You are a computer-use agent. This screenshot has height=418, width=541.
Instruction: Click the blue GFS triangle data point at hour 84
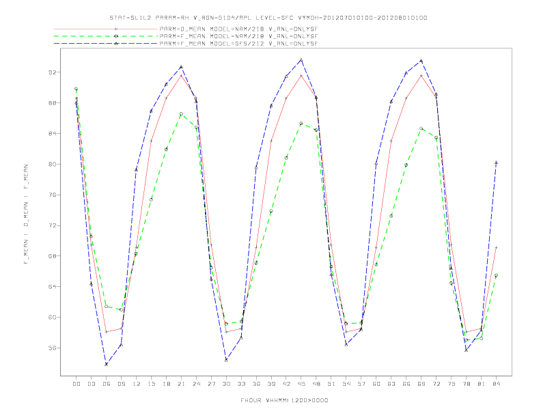click(496, 163)
